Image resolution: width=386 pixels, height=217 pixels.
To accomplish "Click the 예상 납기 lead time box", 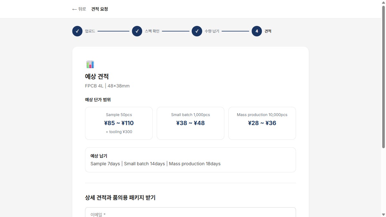I will pyautogui.click(x=190, y=160).
